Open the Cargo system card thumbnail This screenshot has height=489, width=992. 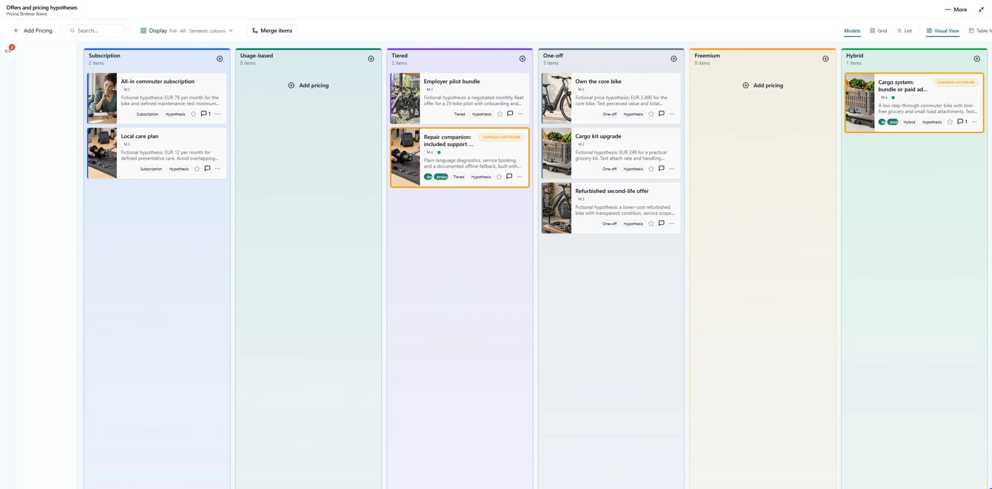[860, 102]
